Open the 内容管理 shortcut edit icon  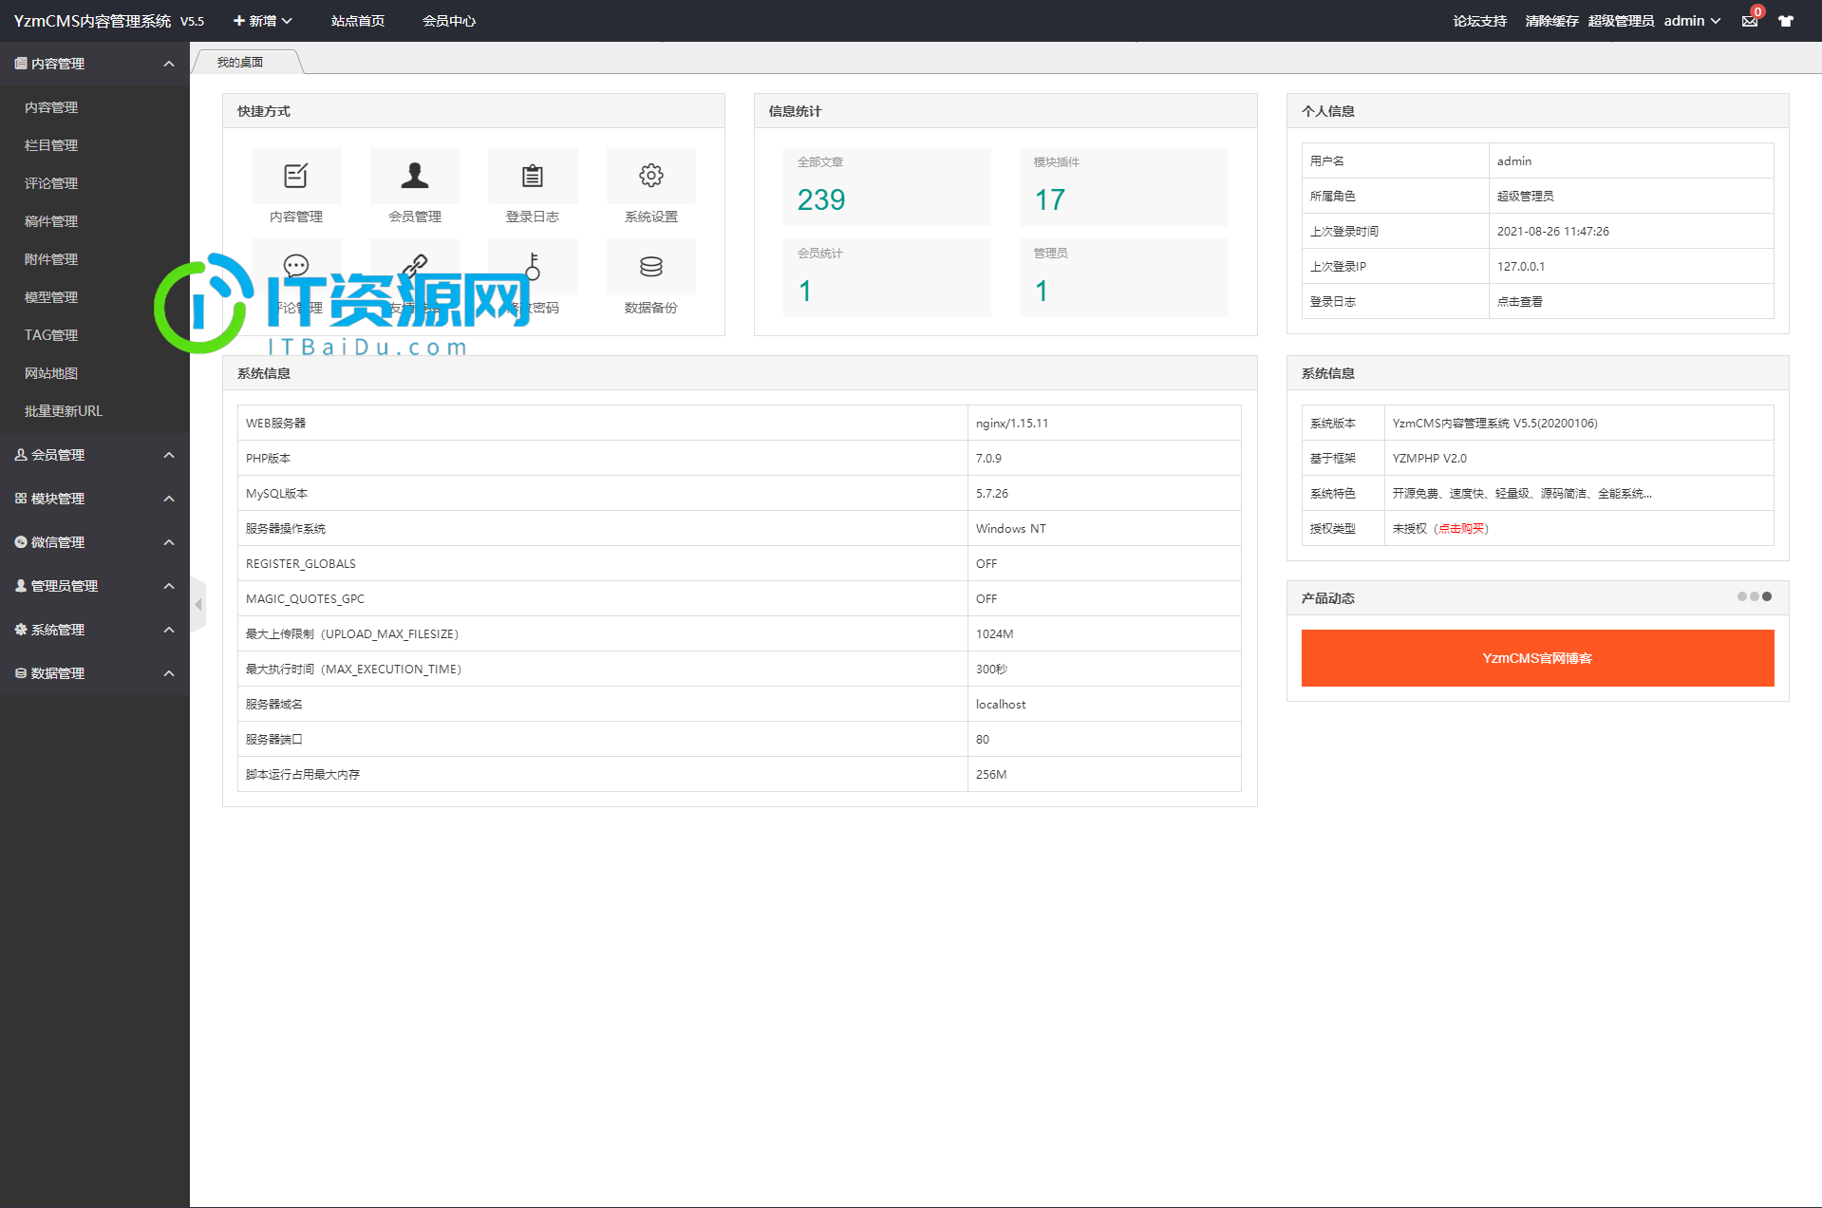(x=296, y=176)
